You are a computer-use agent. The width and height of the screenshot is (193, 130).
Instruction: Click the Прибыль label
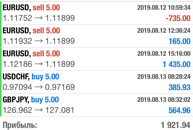[x=20, y=125]
